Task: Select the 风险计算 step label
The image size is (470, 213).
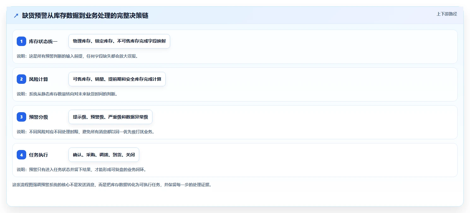Action: point(39,79)
